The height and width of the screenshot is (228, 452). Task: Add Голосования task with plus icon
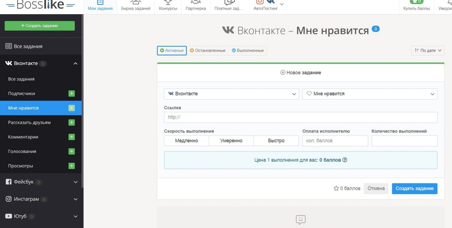coord(72,151)
